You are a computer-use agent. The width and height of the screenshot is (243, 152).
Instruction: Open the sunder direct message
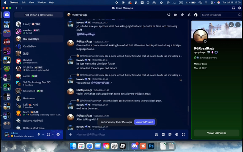pyautogui.click(x=39, y=31)
